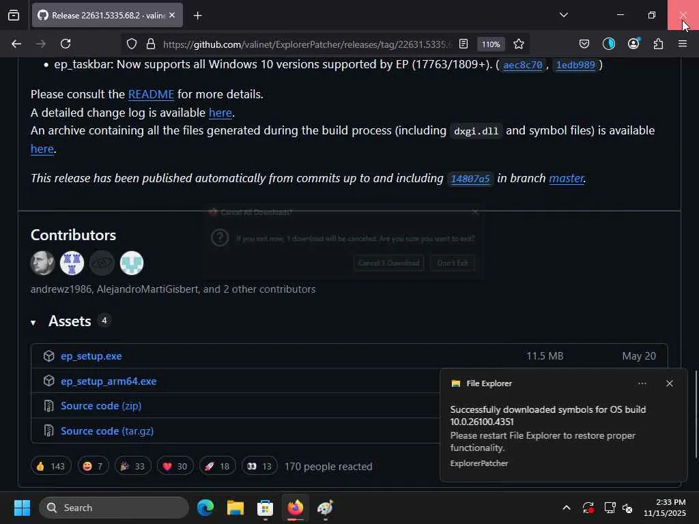
Task: Click the hooray reaction with 33
Action: (x=133, y=466)
